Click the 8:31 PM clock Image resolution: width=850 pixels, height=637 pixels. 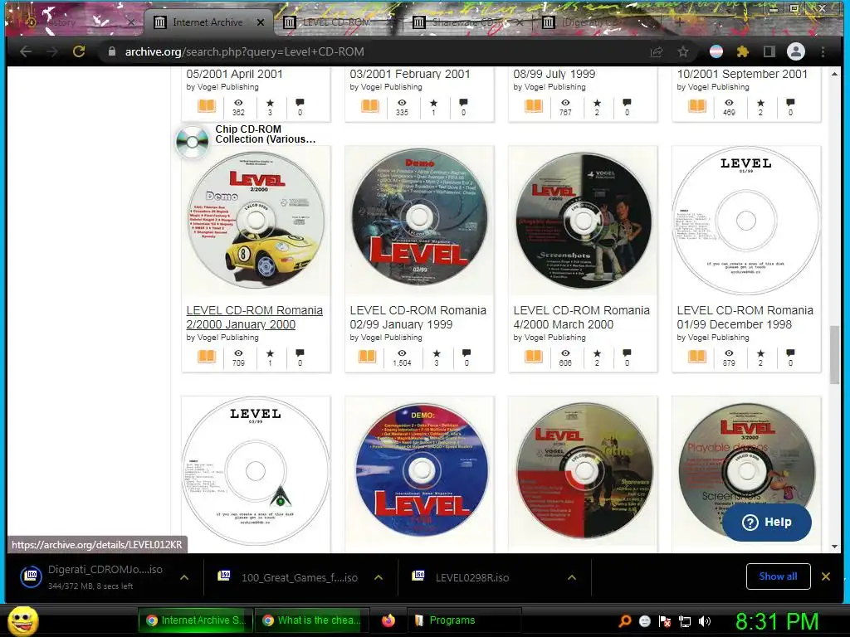click(777, 621)
